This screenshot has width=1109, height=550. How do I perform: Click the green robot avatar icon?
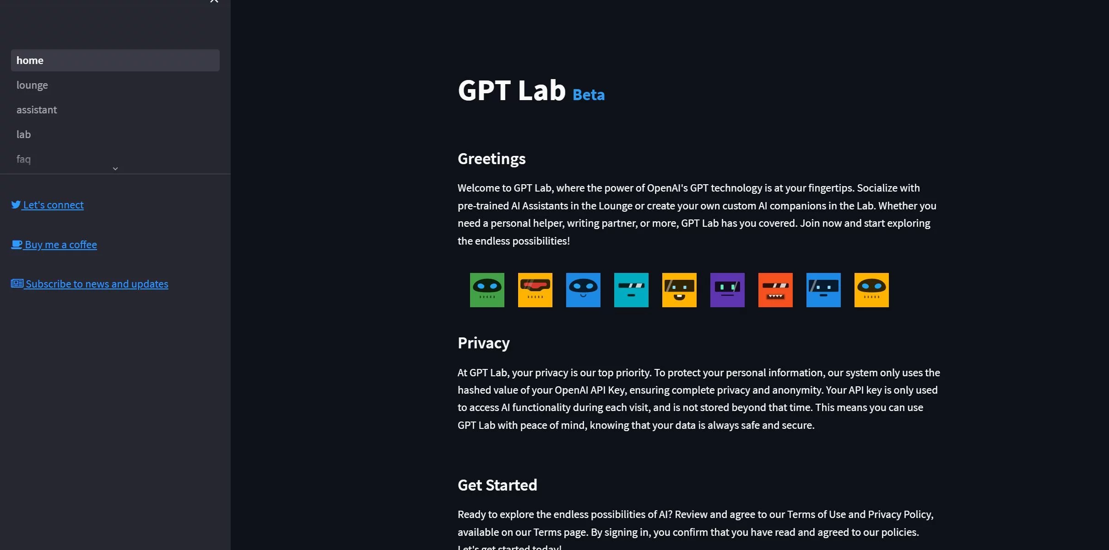(486, 289)
